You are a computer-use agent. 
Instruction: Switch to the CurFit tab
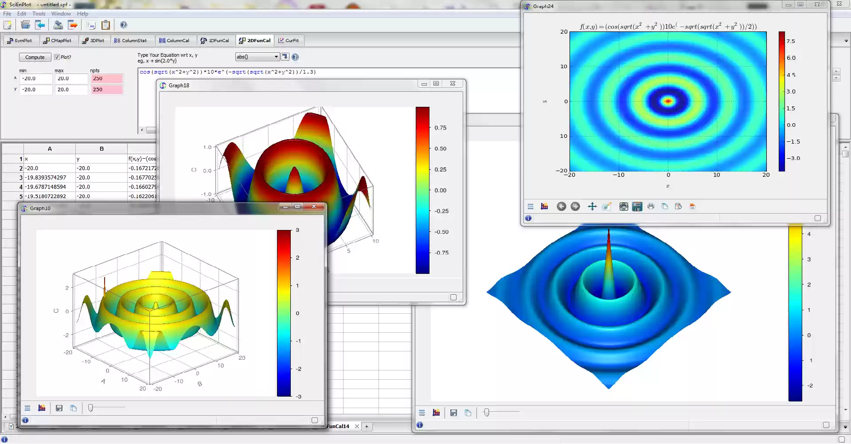(289, 40)
